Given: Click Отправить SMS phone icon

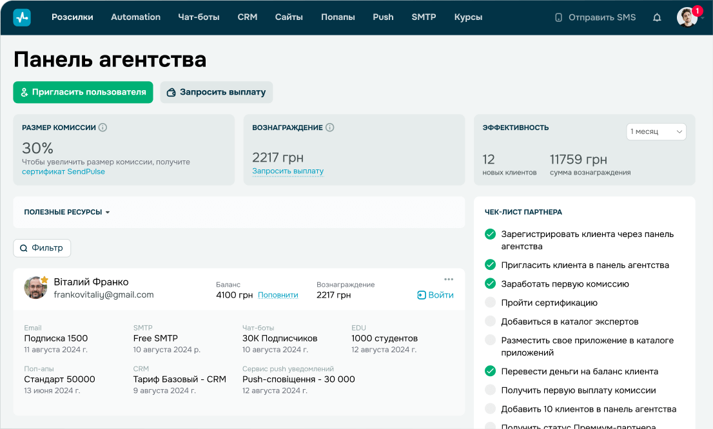Looking at the screenshot, I should pyautogui.click(x=558, y=17).
